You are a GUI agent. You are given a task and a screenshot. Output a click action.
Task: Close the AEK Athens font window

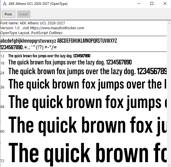pos(165,4)
